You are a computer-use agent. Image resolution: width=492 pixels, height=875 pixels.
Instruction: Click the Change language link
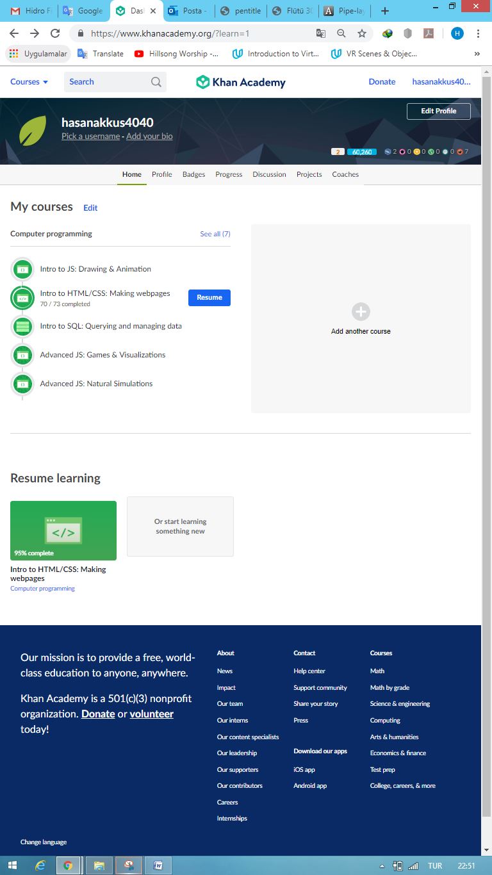click(x=44, y=842)
